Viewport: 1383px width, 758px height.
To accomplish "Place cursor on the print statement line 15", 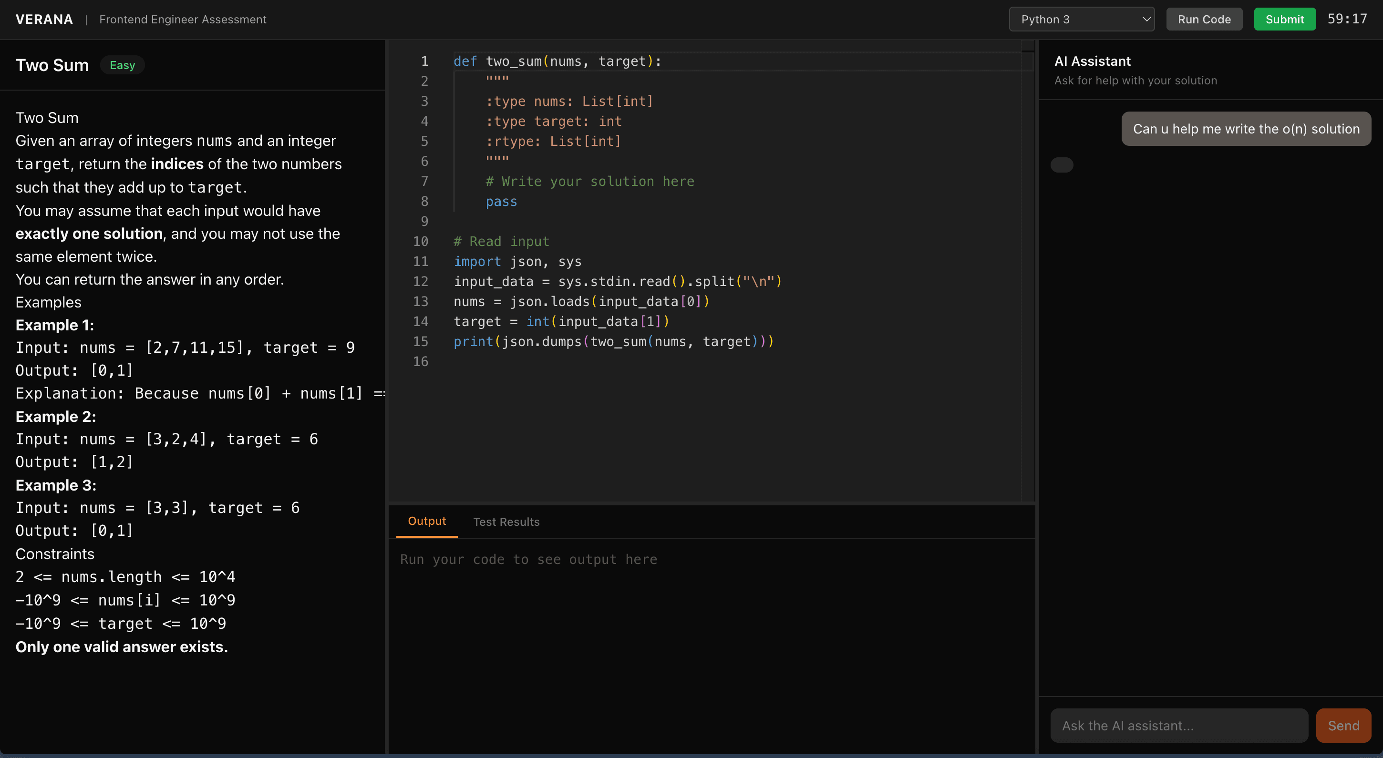I will click(x=613, y=341).
